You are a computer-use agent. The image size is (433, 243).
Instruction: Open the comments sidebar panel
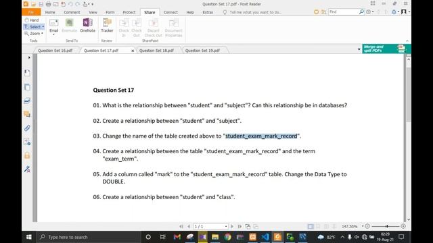(27, 114)
